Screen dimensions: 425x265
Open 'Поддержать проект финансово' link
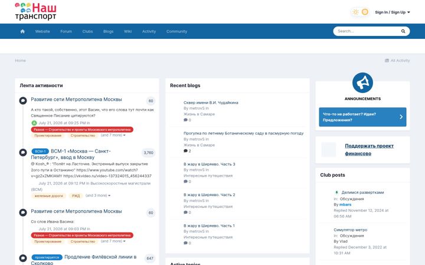369,150
